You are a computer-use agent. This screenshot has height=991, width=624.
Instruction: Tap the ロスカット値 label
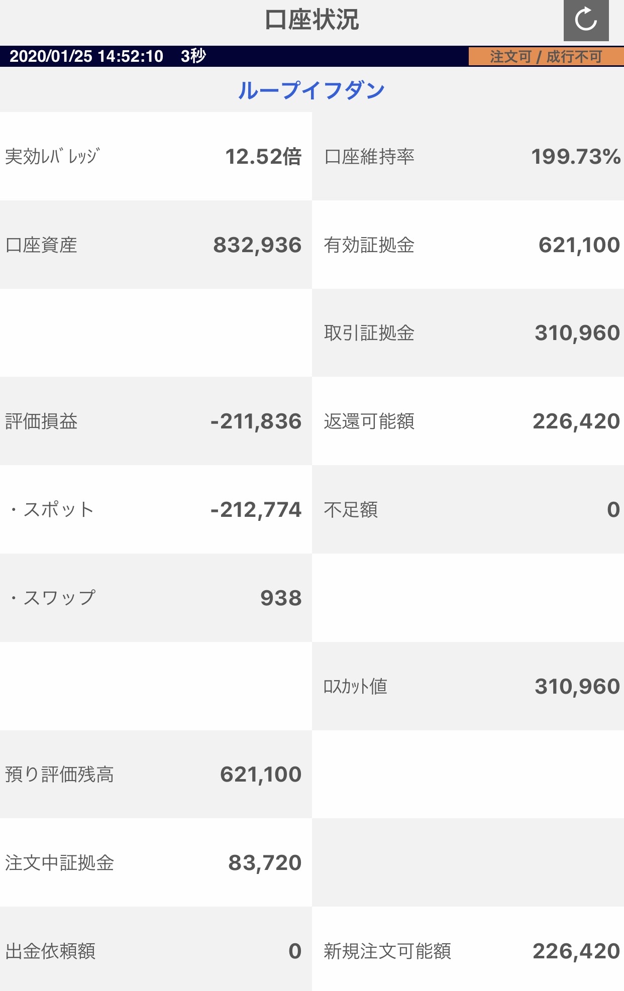(355, 686)
